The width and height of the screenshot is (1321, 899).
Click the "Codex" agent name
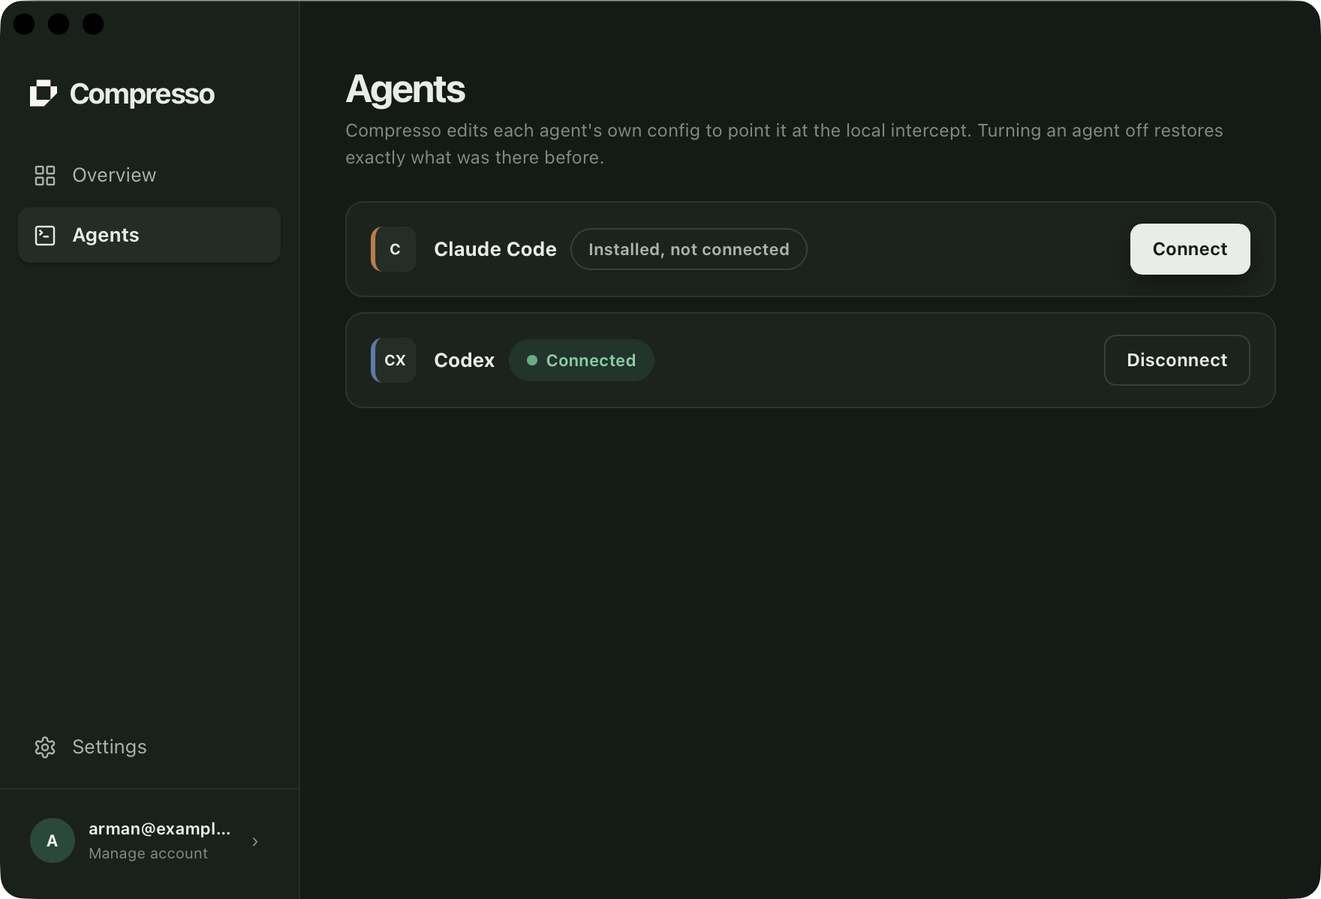464,360
